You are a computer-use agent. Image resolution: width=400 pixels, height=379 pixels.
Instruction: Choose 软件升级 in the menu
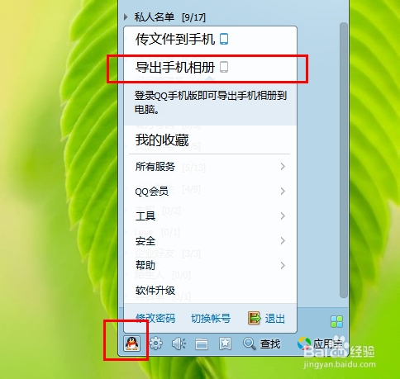[x=210, y=290]
